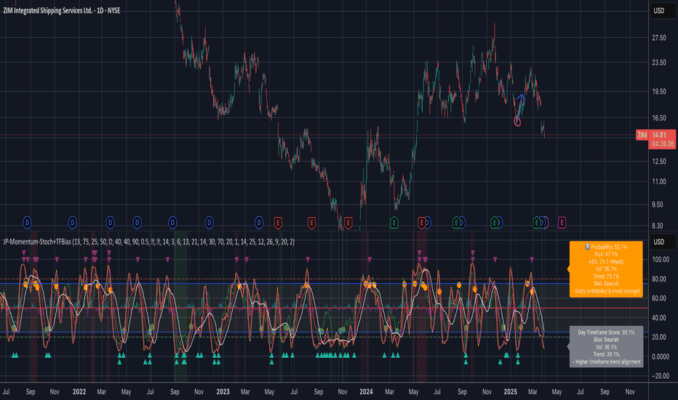Click the 04:39:36 countdown under the price tag
Viewport: 678px width, 400px height.
pos(663,144)
